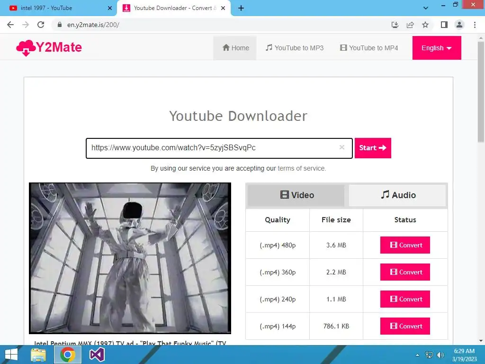Click the Chrome taskbar icon
The image size is (485, 364).
(67, 355)
